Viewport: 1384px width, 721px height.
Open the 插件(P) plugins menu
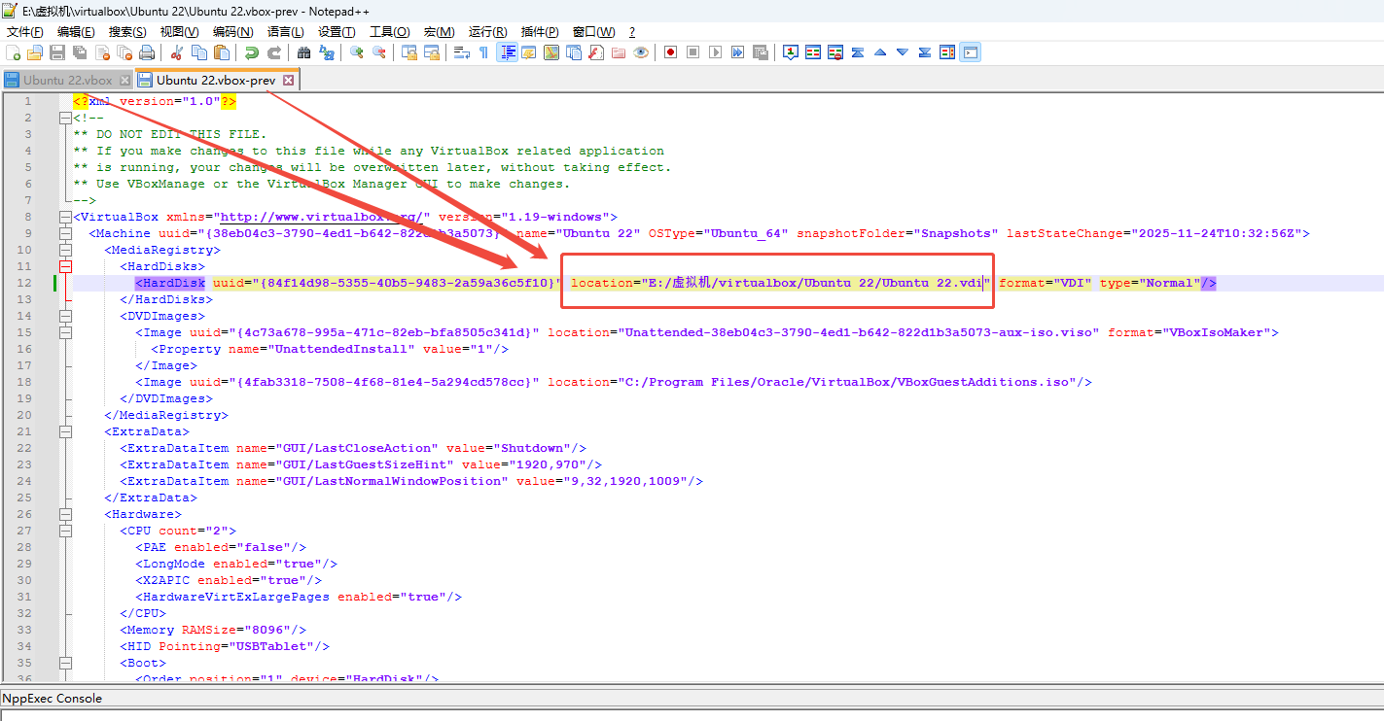tap(540, 32)
